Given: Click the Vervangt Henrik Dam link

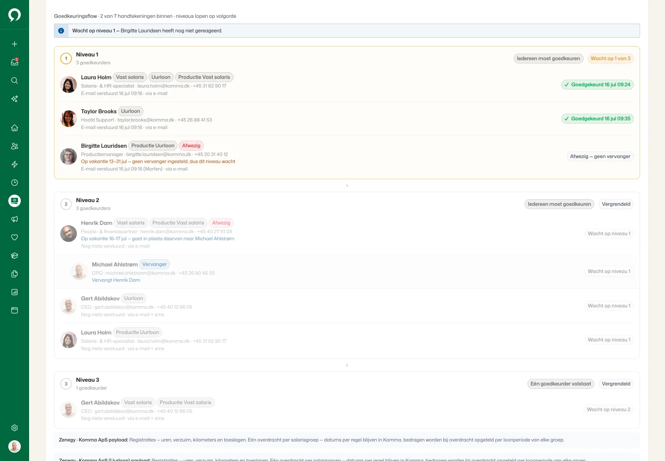Looking at the screenshot, I should (116, 280).
